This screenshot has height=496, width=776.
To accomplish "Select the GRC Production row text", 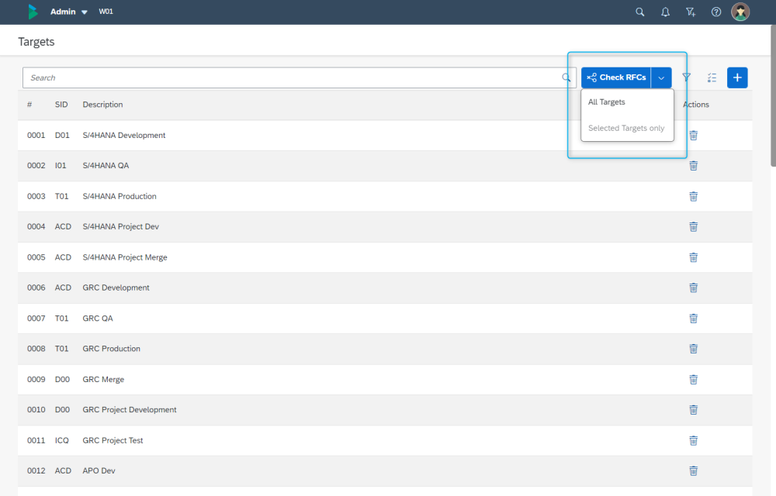I will point(111,348).
